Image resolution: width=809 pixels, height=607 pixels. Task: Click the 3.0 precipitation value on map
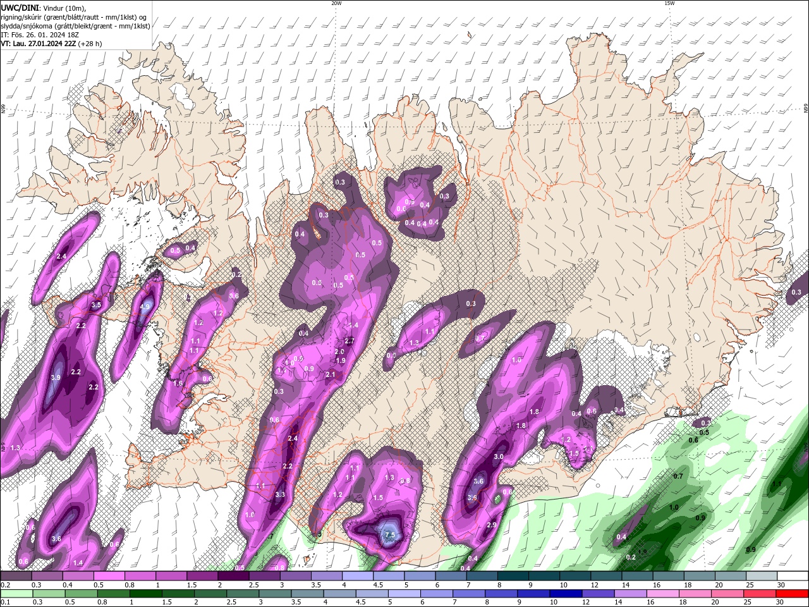498,457
